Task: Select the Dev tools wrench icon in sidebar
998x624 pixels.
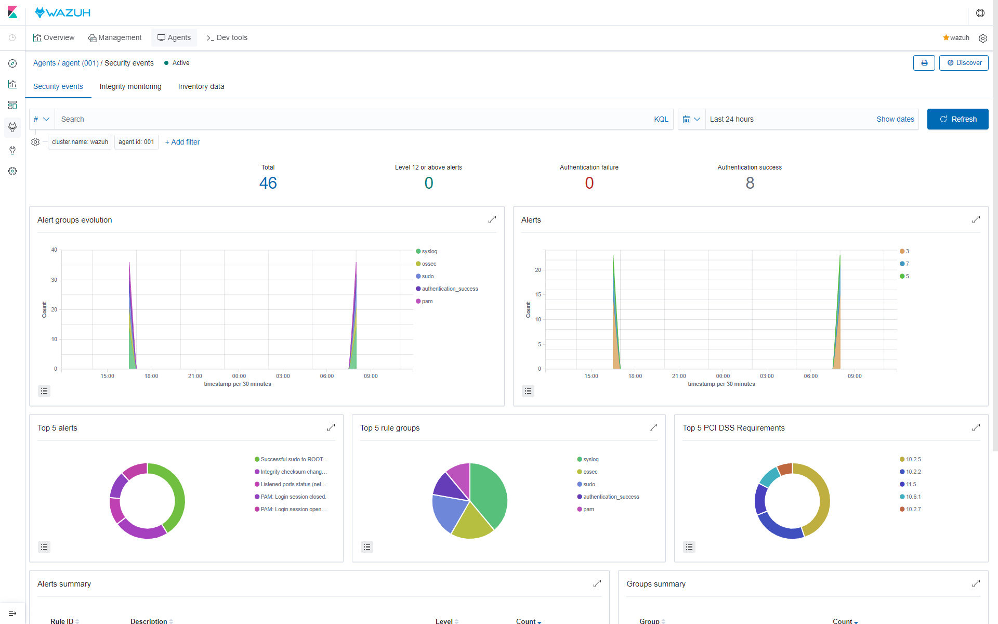Action: point(12,150)
